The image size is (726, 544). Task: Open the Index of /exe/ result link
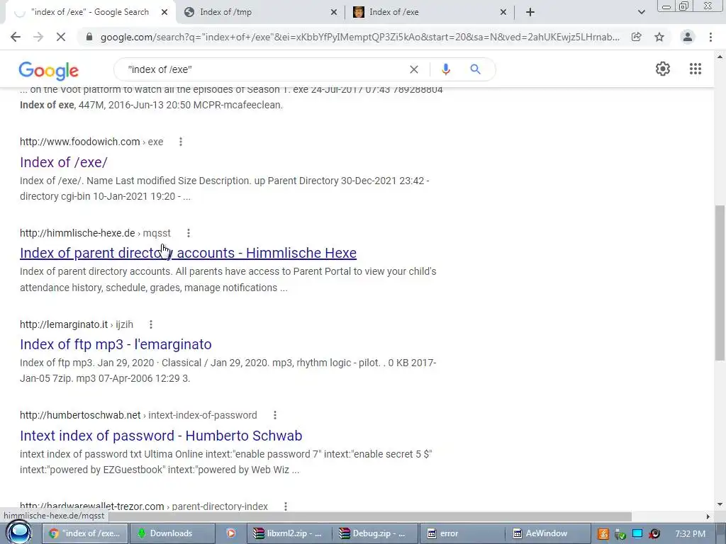point(63,162)
